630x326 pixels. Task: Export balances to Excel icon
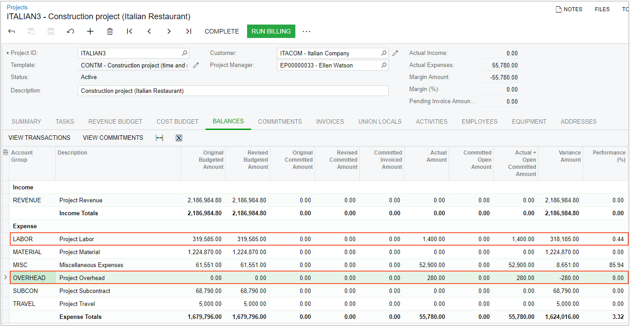[x=179, y=138]
